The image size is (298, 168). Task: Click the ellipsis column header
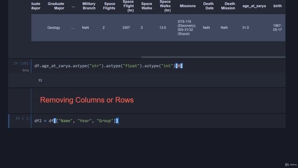pos(73,6)
